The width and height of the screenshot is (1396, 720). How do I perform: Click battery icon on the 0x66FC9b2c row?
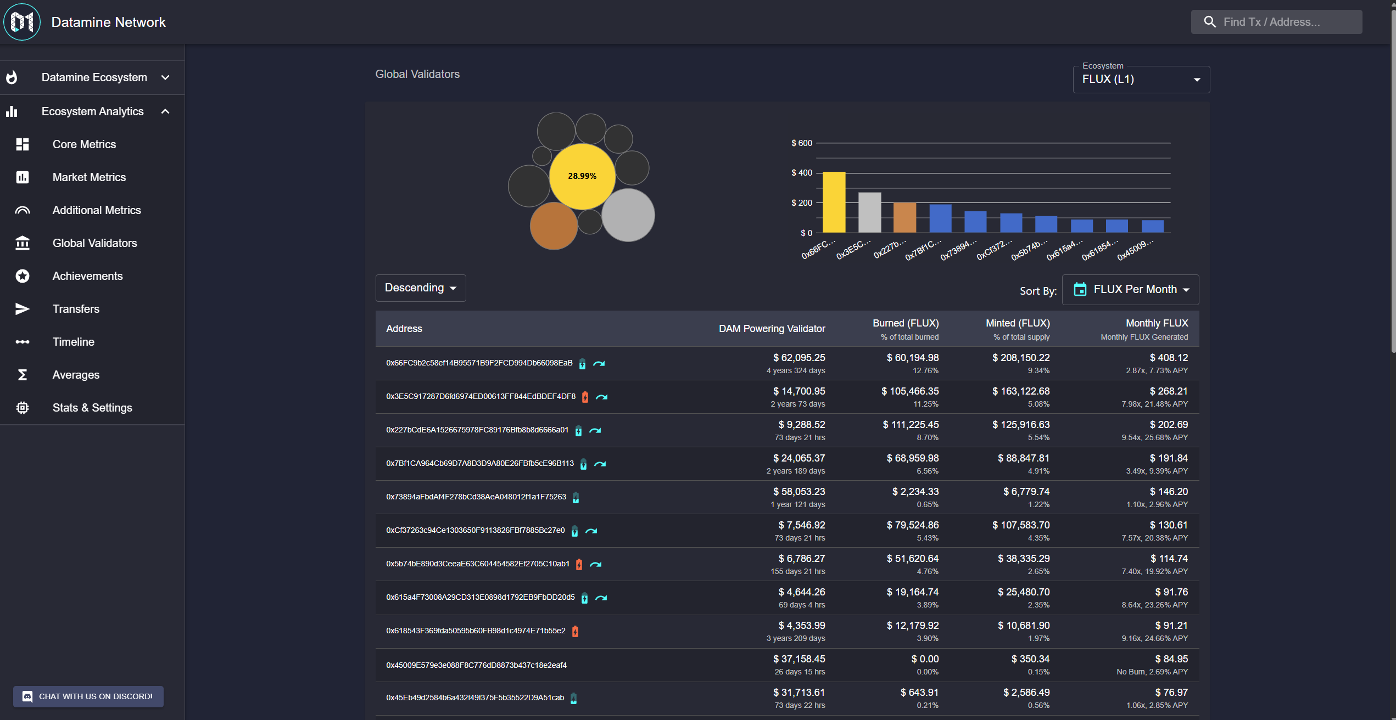pyautogui.click(x=582, y=364)
